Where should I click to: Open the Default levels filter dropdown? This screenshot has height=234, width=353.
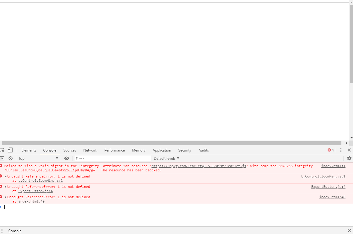point(166,158)
